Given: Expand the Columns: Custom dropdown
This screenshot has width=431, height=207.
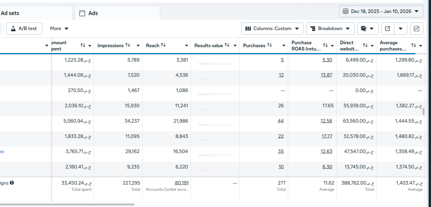Looking at the screenshot, I should pyautogui.click(x=272, y=29).
